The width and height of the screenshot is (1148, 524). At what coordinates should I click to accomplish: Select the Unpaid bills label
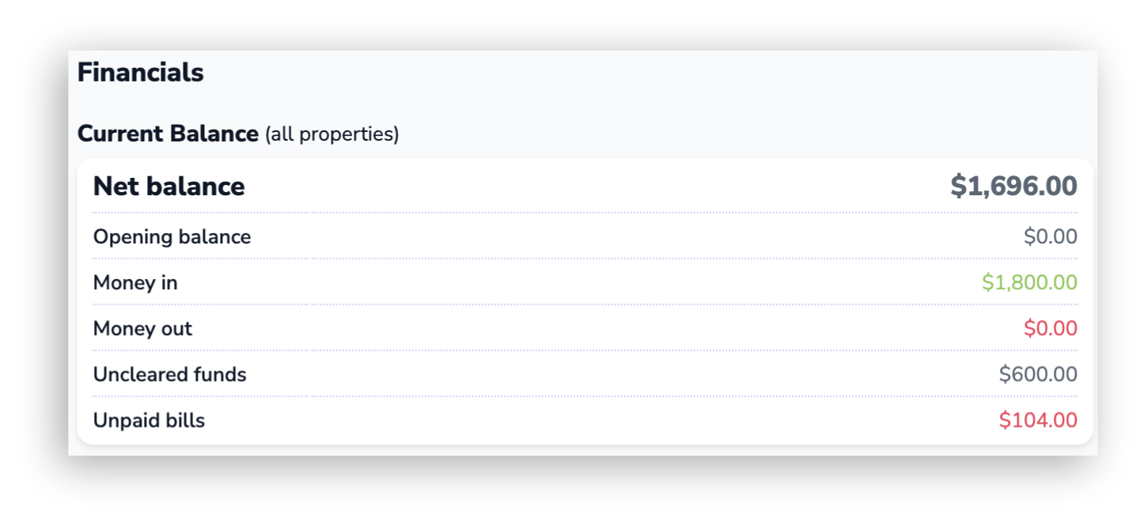(x=149, y=420)
